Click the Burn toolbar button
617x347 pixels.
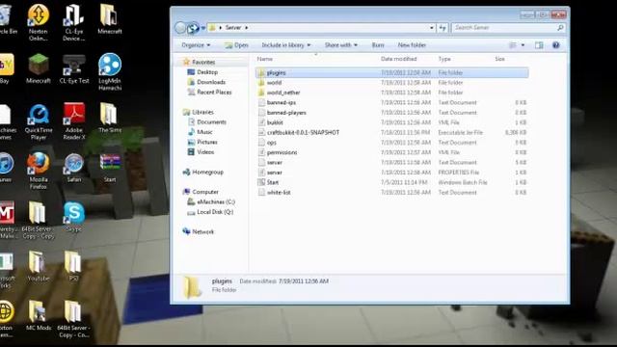[x=378, y=45]
